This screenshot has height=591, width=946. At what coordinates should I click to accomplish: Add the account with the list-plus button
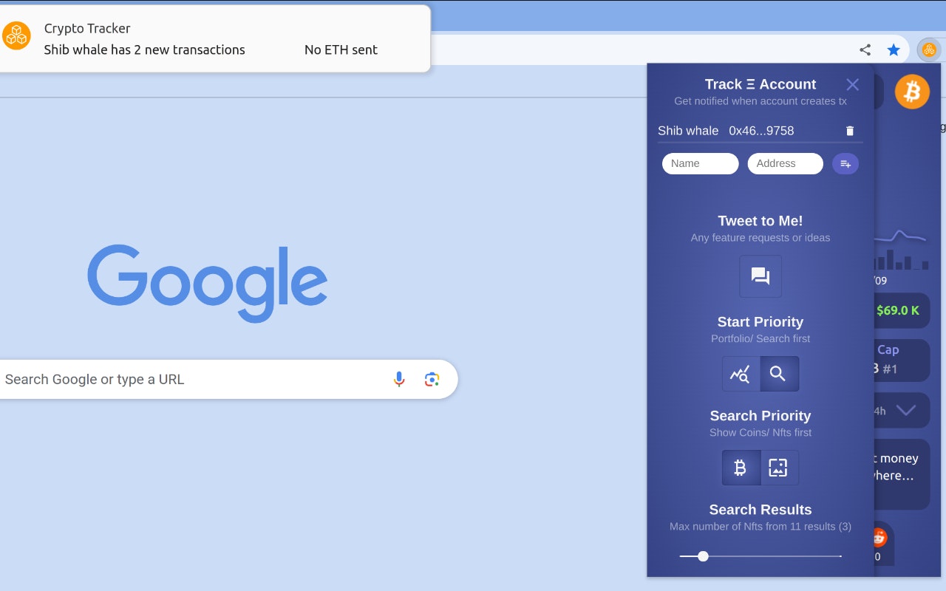coord(845,164)
